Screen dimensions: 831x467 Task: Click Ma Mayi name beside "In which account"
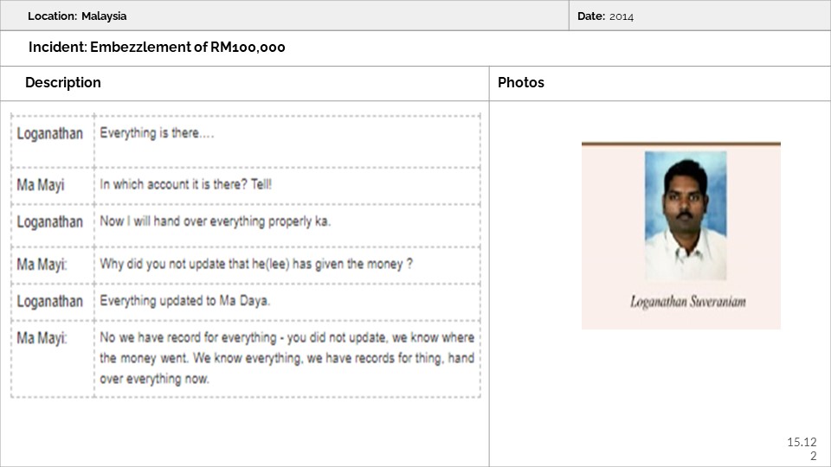point(41,184)
